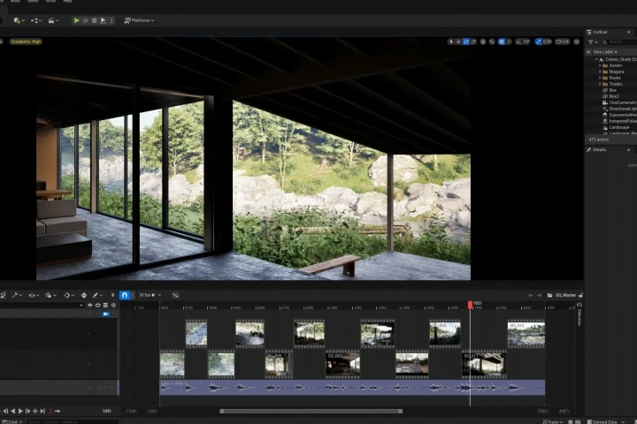Expand the Rocks folder

[x=600, y=78]
